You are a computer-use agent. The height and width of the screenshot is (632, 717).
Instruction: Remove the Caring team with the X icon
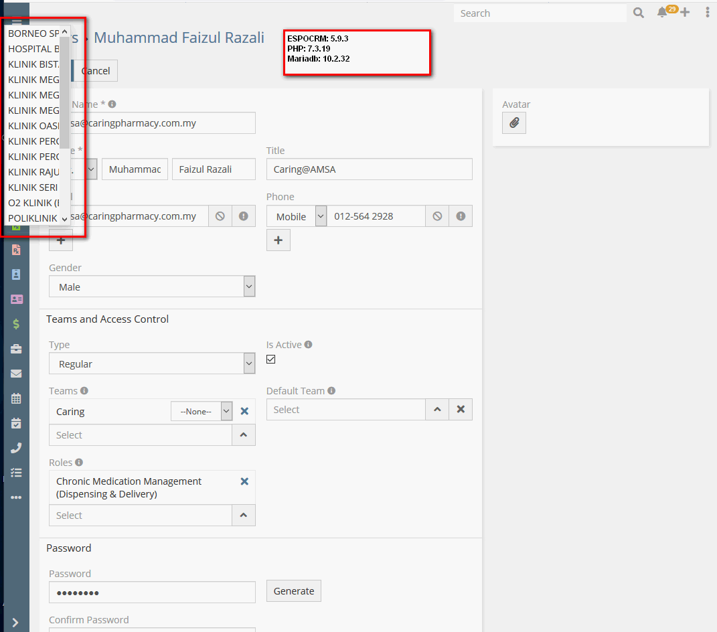click(x=244, y=411)
